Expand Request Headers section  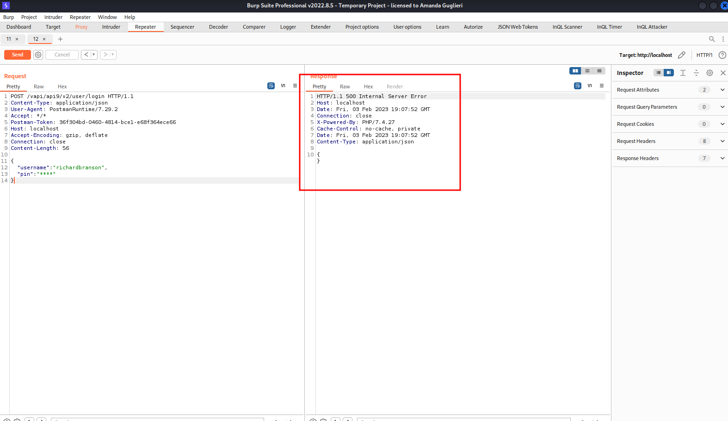pyautogui.click(x=670, y=141)
